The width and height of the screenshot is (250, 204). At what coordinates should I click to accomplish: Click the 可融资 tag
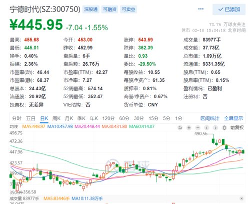109,10
